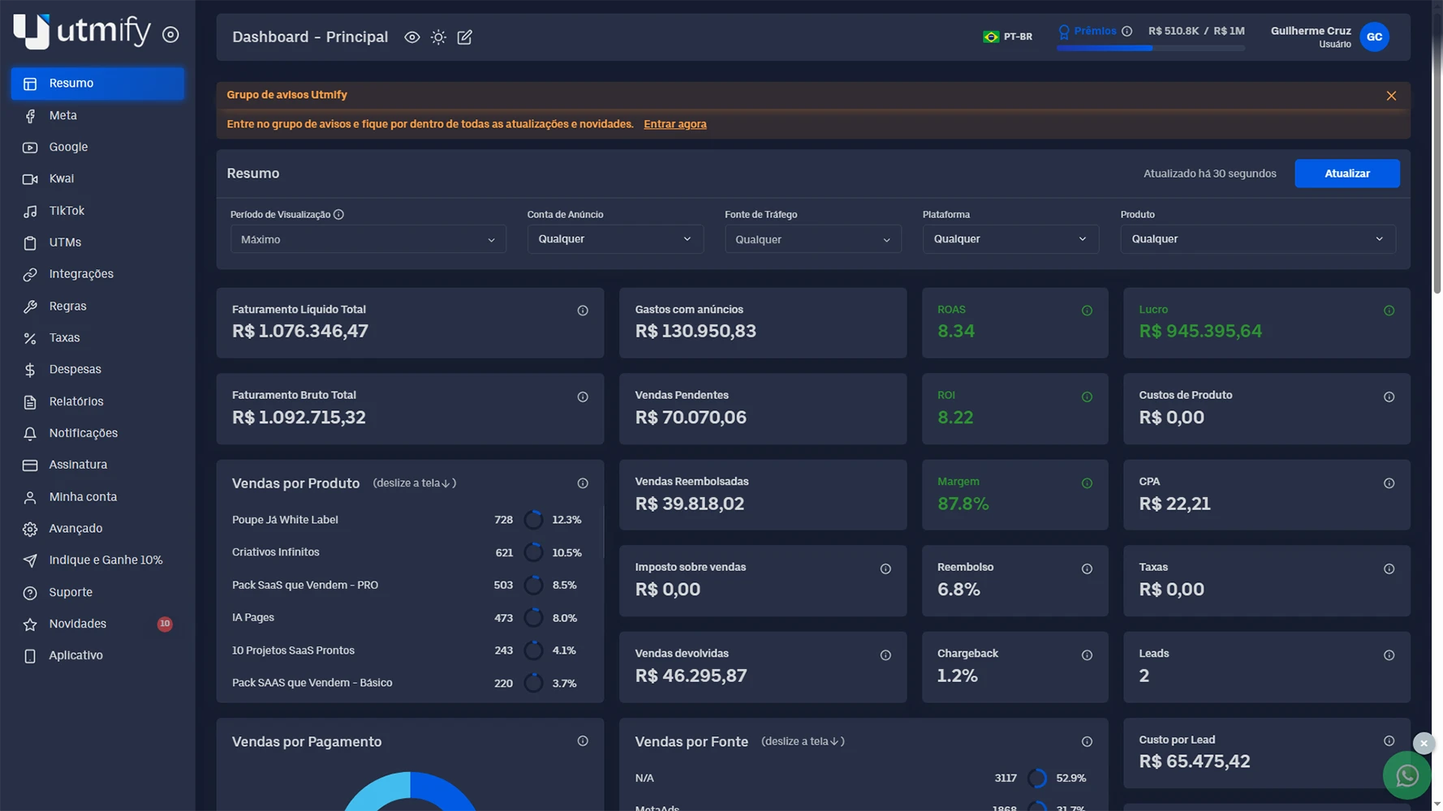Viewport: 1443px width, 811px height.
Task: Click the Novidades star icon
Action: (x=30, y=624)
